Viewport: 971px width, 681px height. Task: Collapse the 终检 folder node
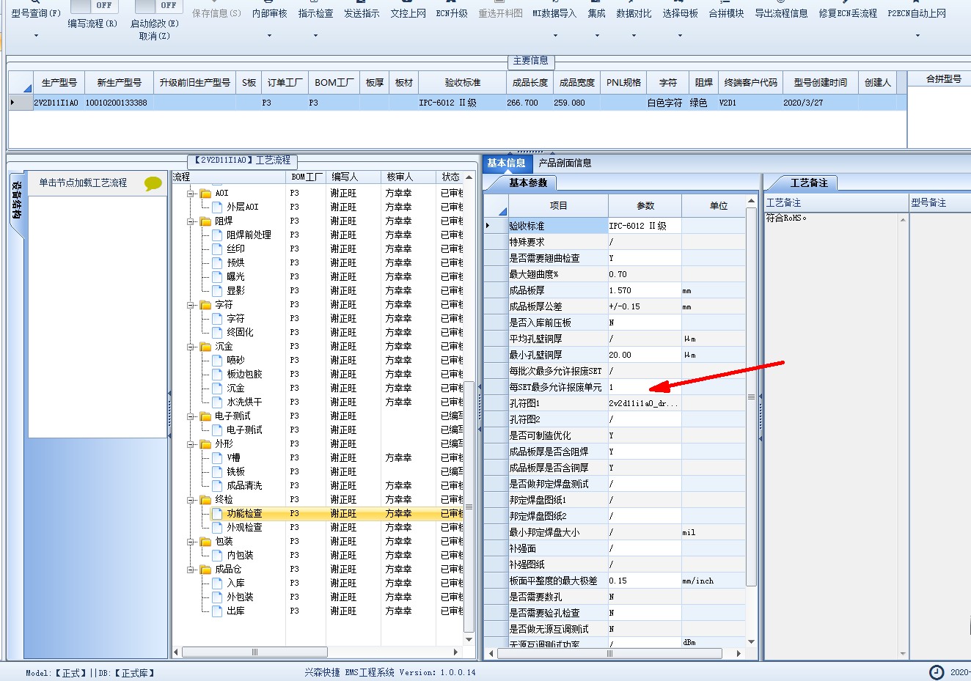pyautogui.click(x=190, y=500)
